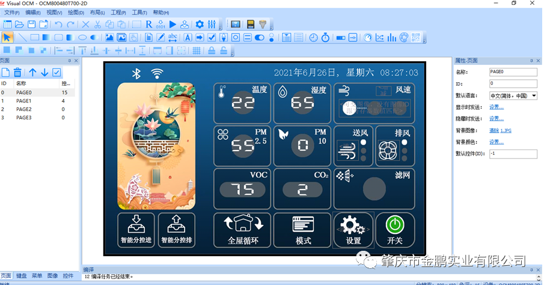Select the stopwatch timer control tool
Viewport: 544px width, 285px height.
coord(325,37)
